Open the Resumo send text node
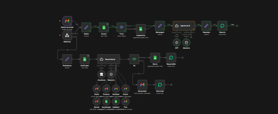Image resolution: width=278 pixels, height=114 pixels. click(x=222, y=26)
